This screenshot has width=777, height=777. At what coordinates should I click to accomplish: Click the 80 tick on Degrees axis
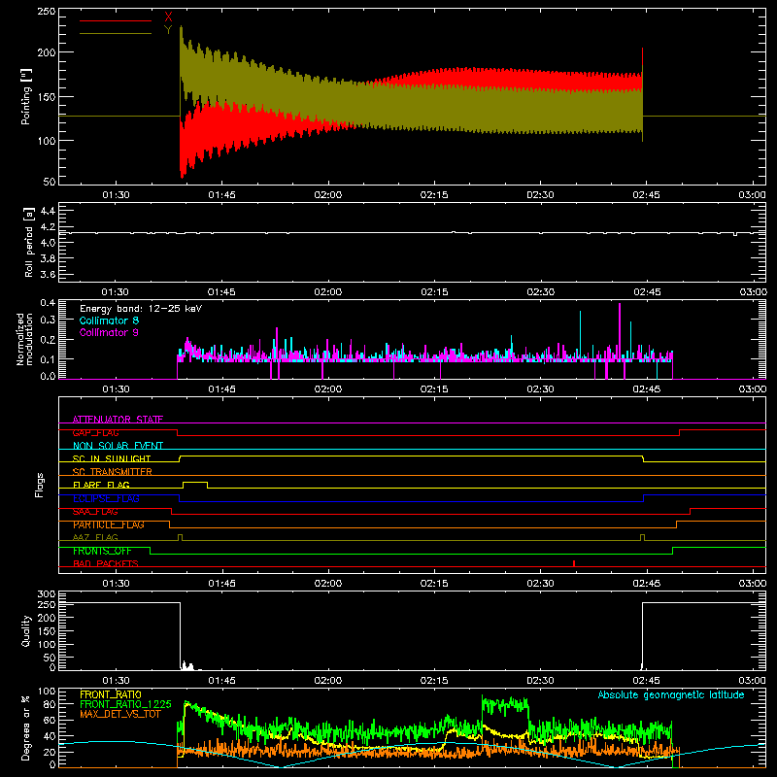coord(50,704)
